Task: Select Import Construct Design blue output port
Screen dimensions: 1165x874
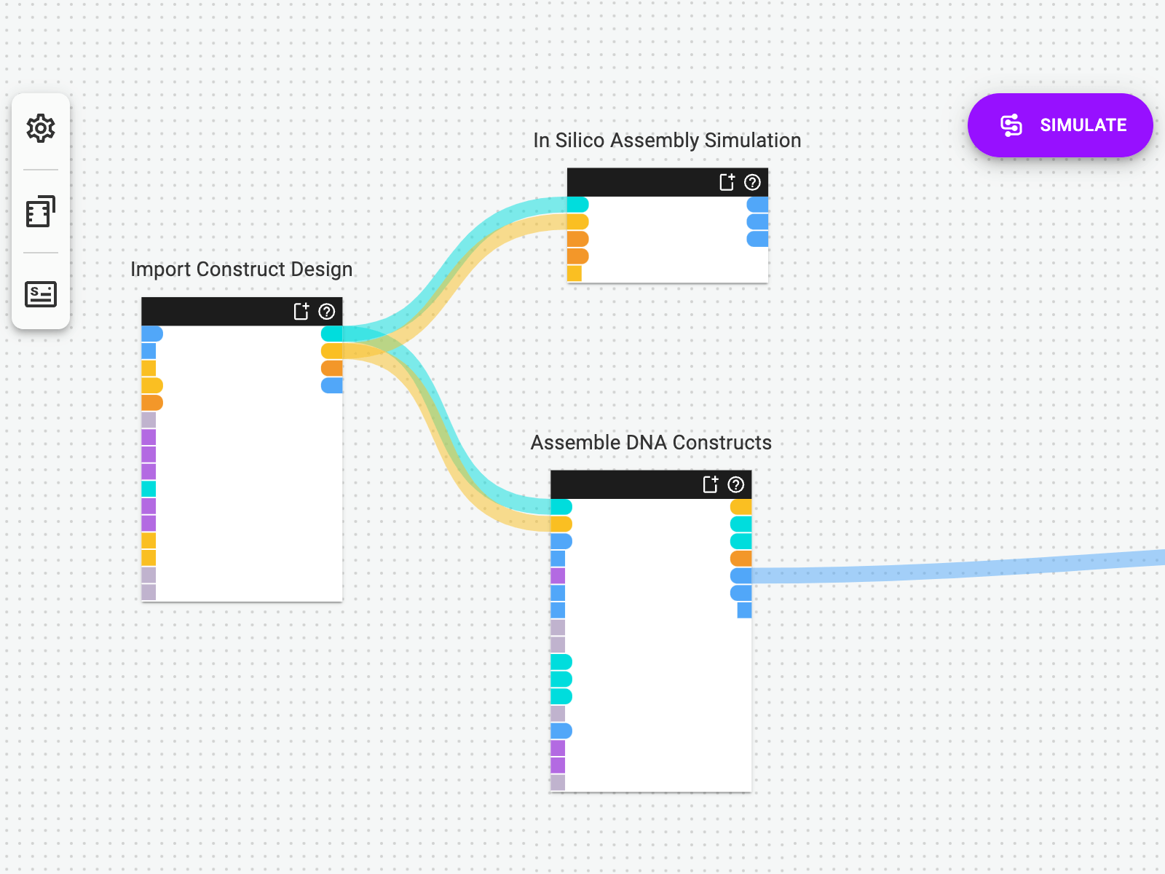Action: pos(332,385)
